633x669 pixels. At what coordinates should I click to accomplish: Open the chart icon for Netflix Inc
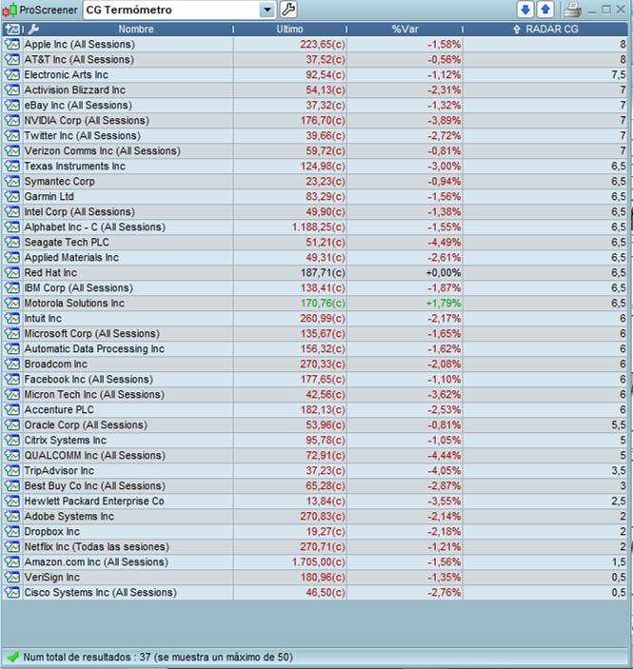pyautogui.click(x=12, y=546)
